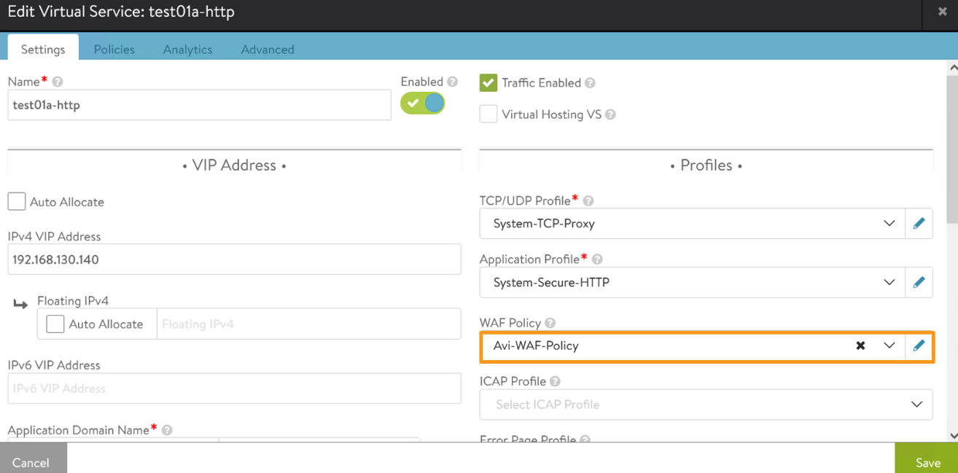Enable Auto Allocate for VIP Address
This screenshot has width=958, height=473.
click(x=17, y=202)
